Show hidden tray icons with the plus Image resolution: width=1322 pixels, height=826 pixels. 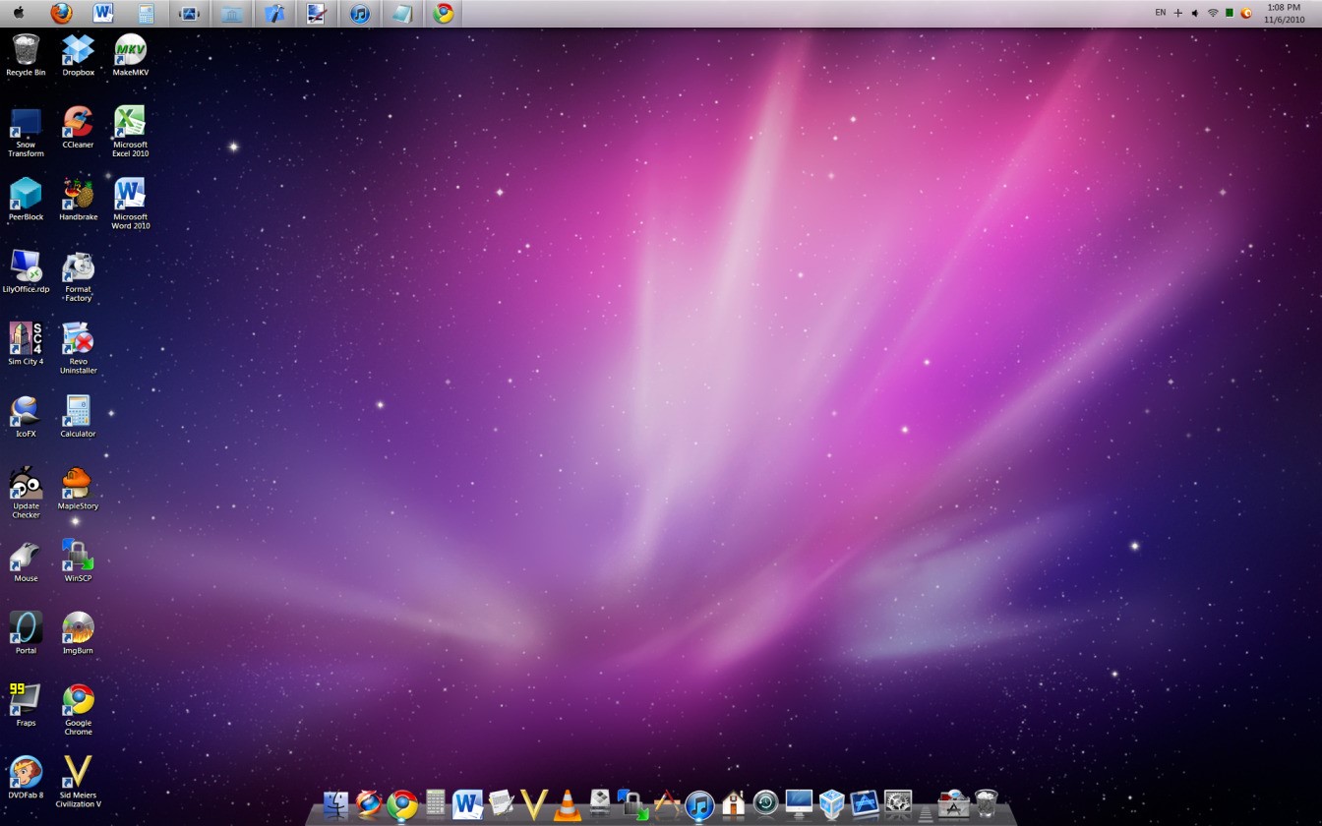[1178, 14]
